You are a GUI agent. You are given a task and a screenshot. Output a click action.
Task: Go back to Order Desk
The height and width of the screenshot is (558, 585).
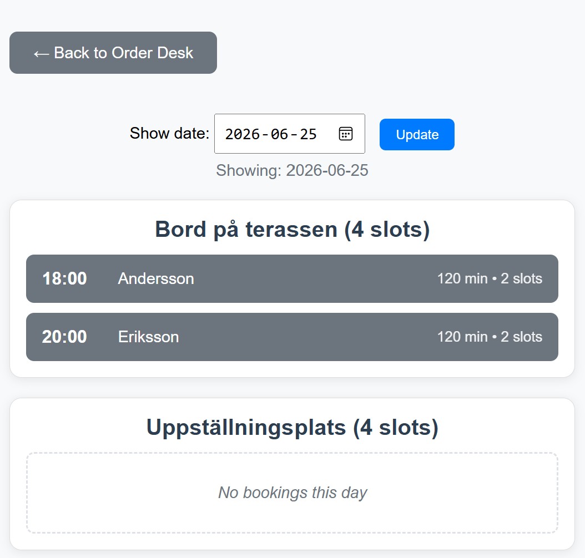point(113,53)
